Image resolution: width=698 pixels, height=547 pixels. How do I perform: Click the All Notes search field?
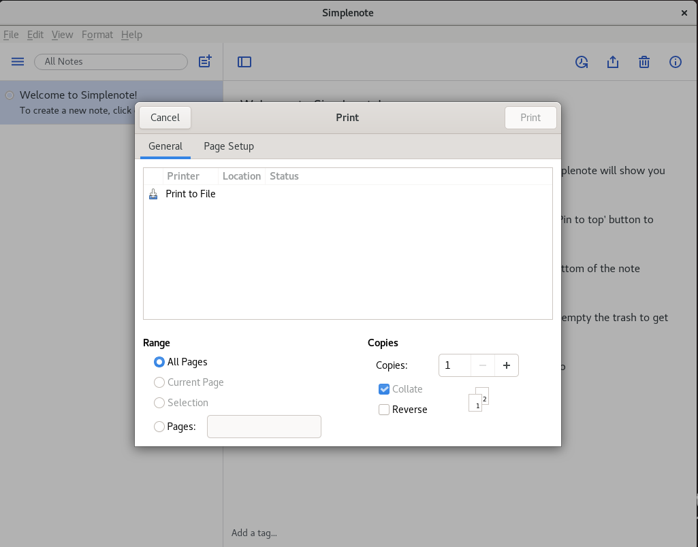[x=110, y=62]
